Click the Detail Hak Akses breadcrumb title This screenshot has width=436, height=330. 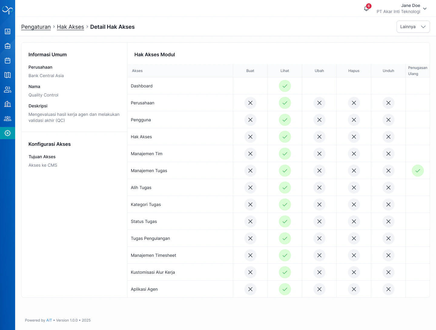[x=112, y=27]
